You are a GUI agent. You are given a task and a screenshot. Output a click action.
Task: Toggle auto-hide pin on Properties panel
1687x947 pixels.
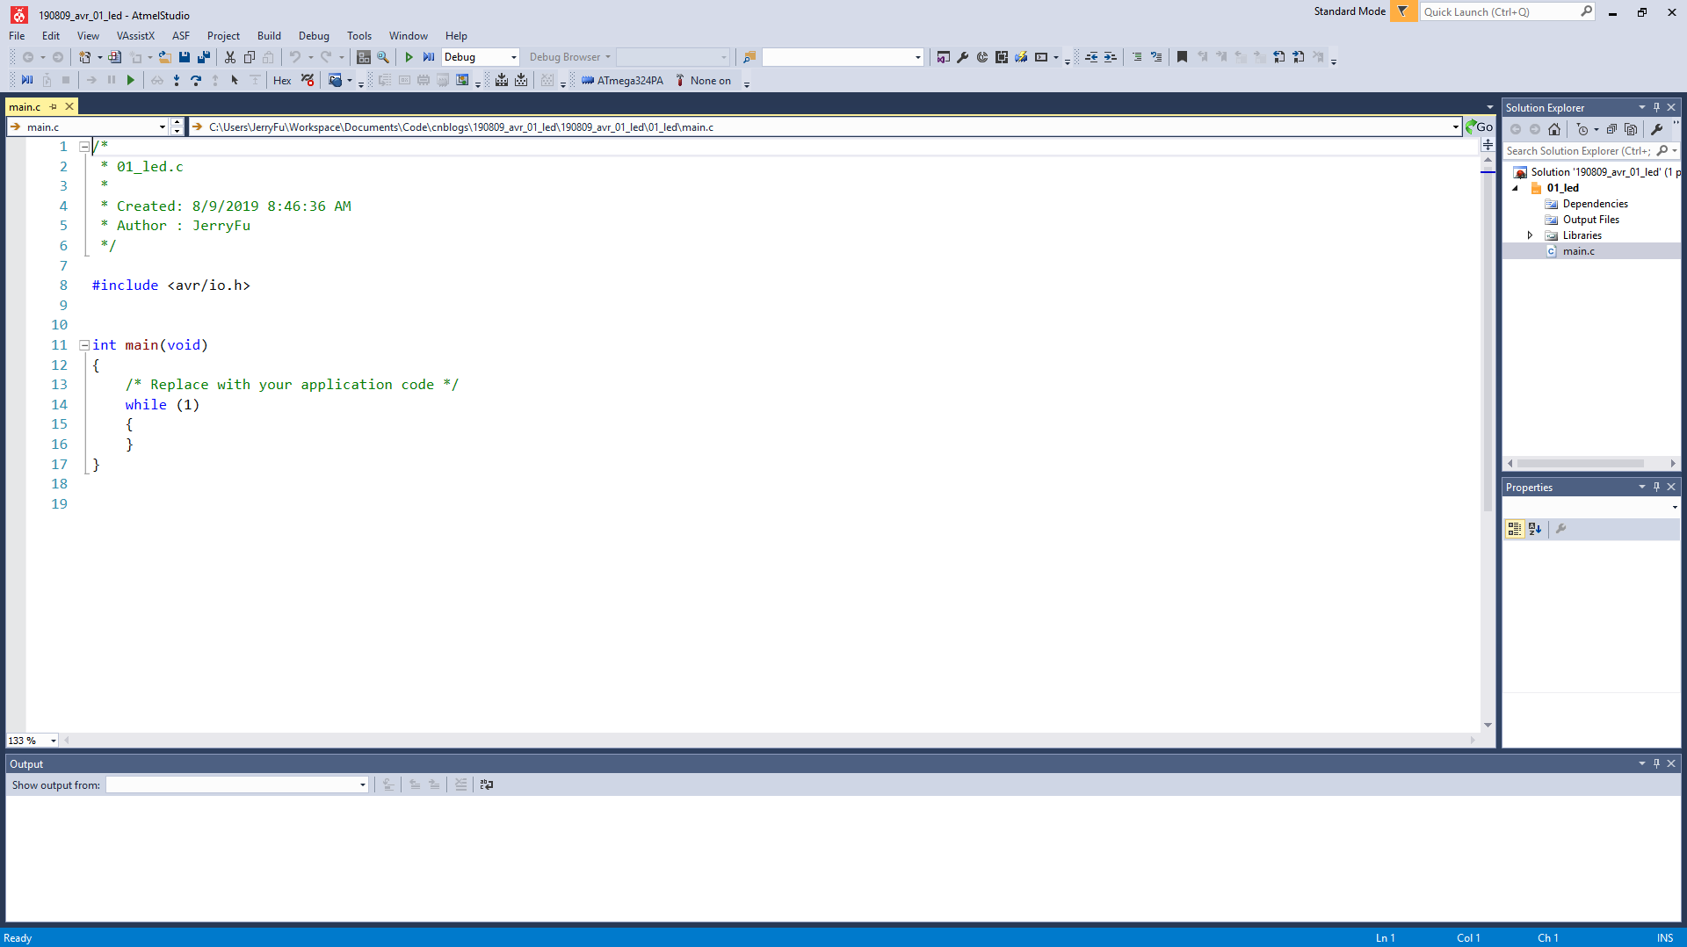pos(1656,488)
